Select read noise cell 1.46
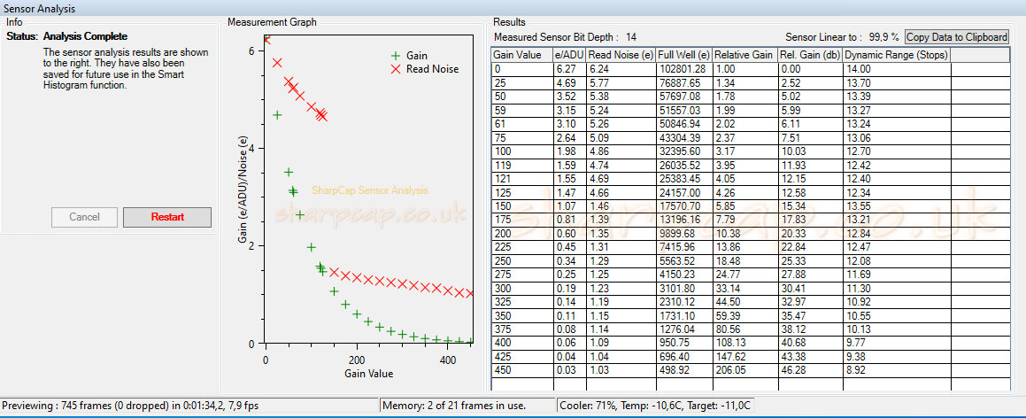This screenshot has width=1026, height=418. point(621,206)
